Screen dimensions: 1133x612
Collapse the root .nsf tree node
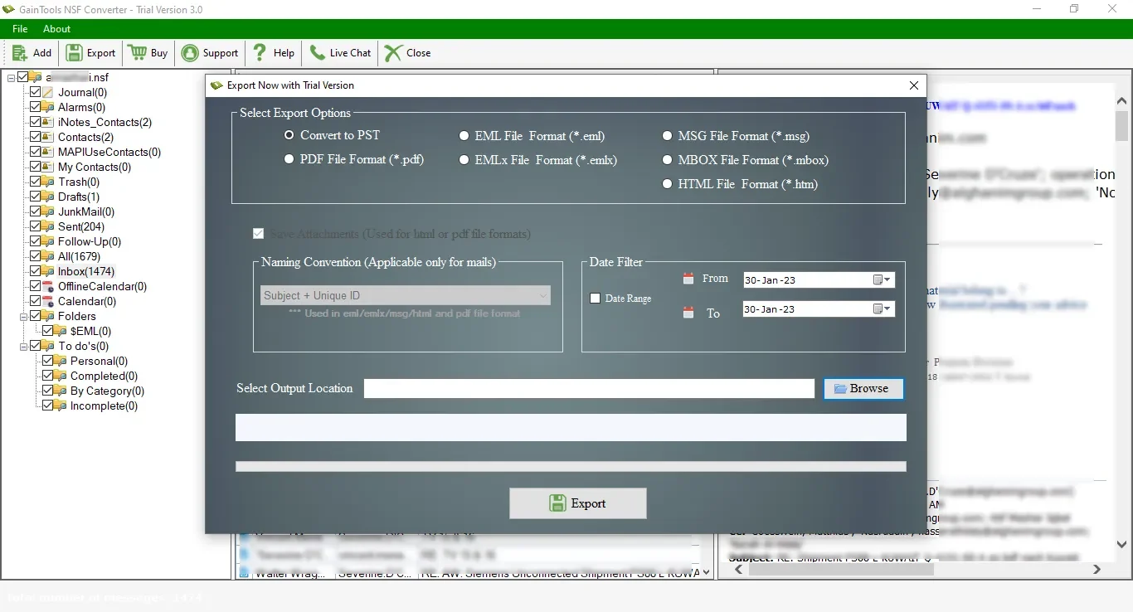[12, 78]
